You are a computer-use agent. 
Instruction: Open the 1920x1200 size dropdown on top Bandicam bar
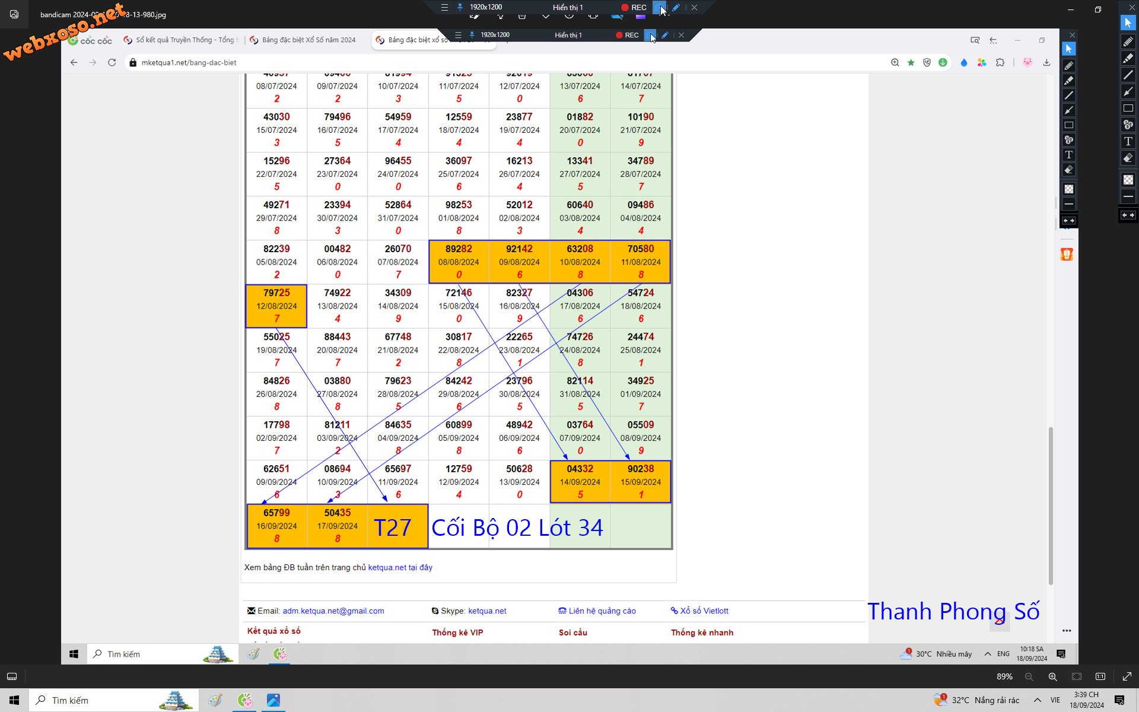tap(486, 7)
